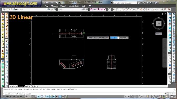Viewport: 177px width, 99px height.
Task: Toggle the layer freeze sun icon
Action: 9,9
